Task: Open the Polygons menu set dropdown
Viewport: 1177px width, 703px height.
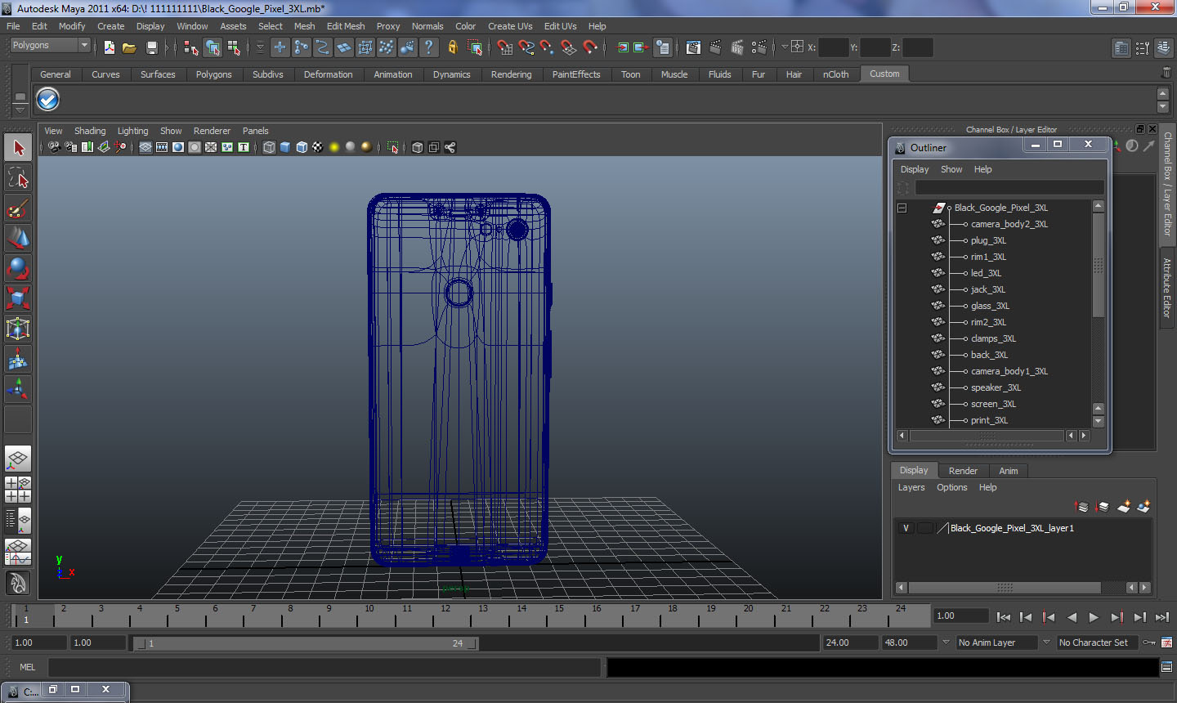Action: (50, 45)
